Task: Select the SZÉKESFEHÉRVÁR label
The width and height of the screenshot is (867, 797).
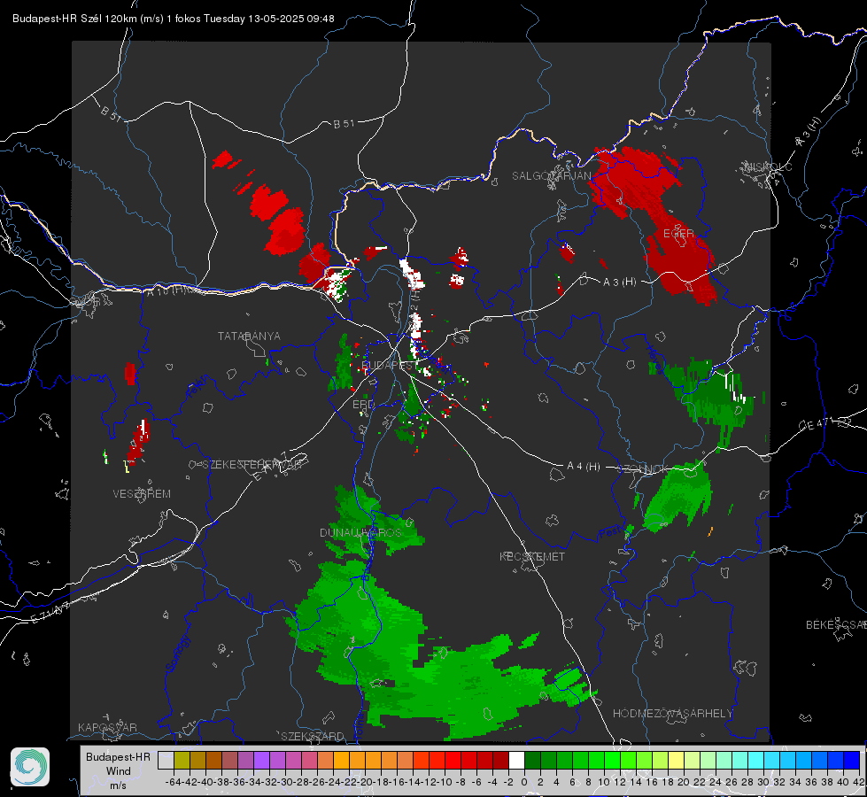Action: [252, 465]
